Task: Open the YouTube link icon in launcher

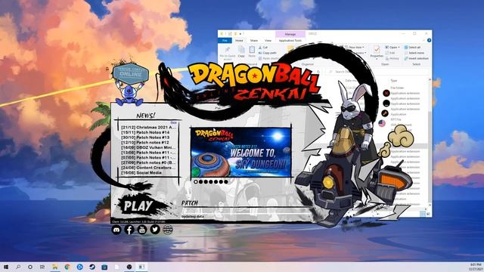Action: tap(142, 230)
